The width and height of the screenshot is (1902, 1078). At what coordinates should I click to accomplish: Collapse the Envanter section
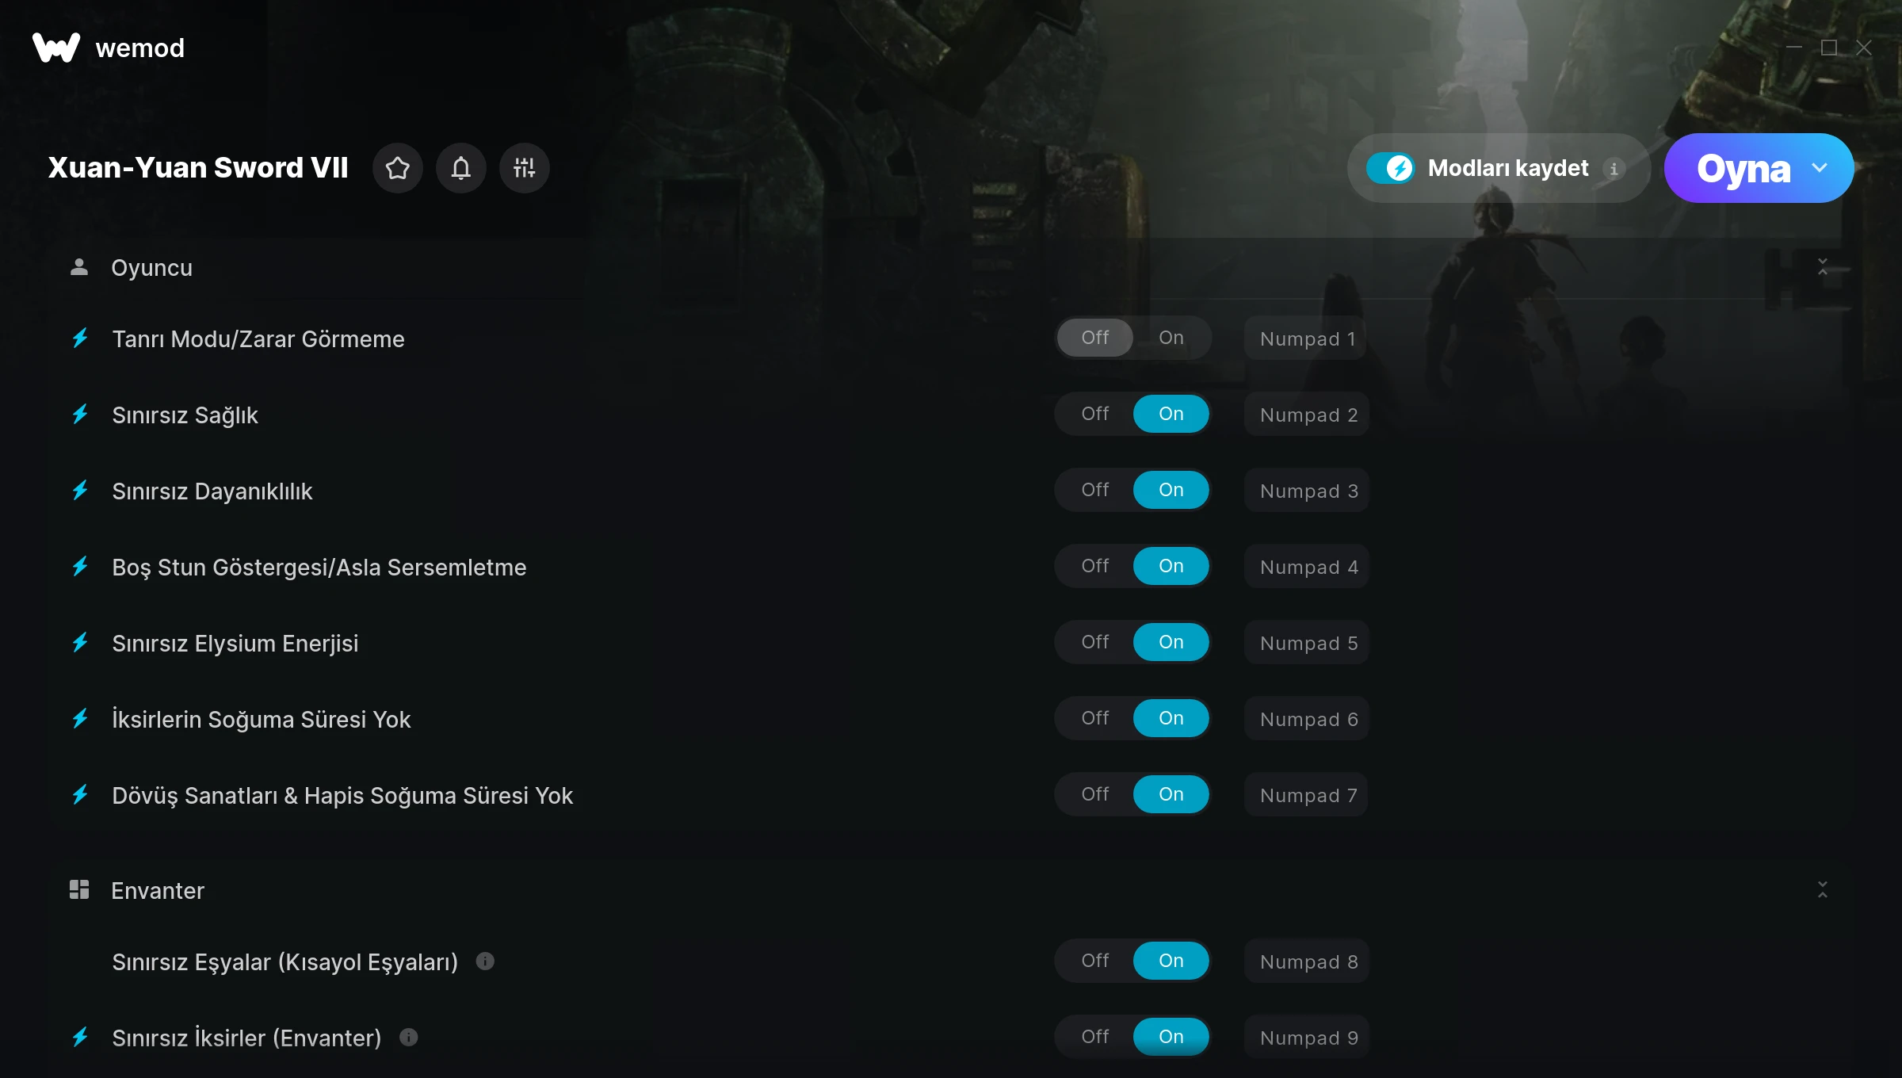pyautogui.click(x=1823, y=890)
